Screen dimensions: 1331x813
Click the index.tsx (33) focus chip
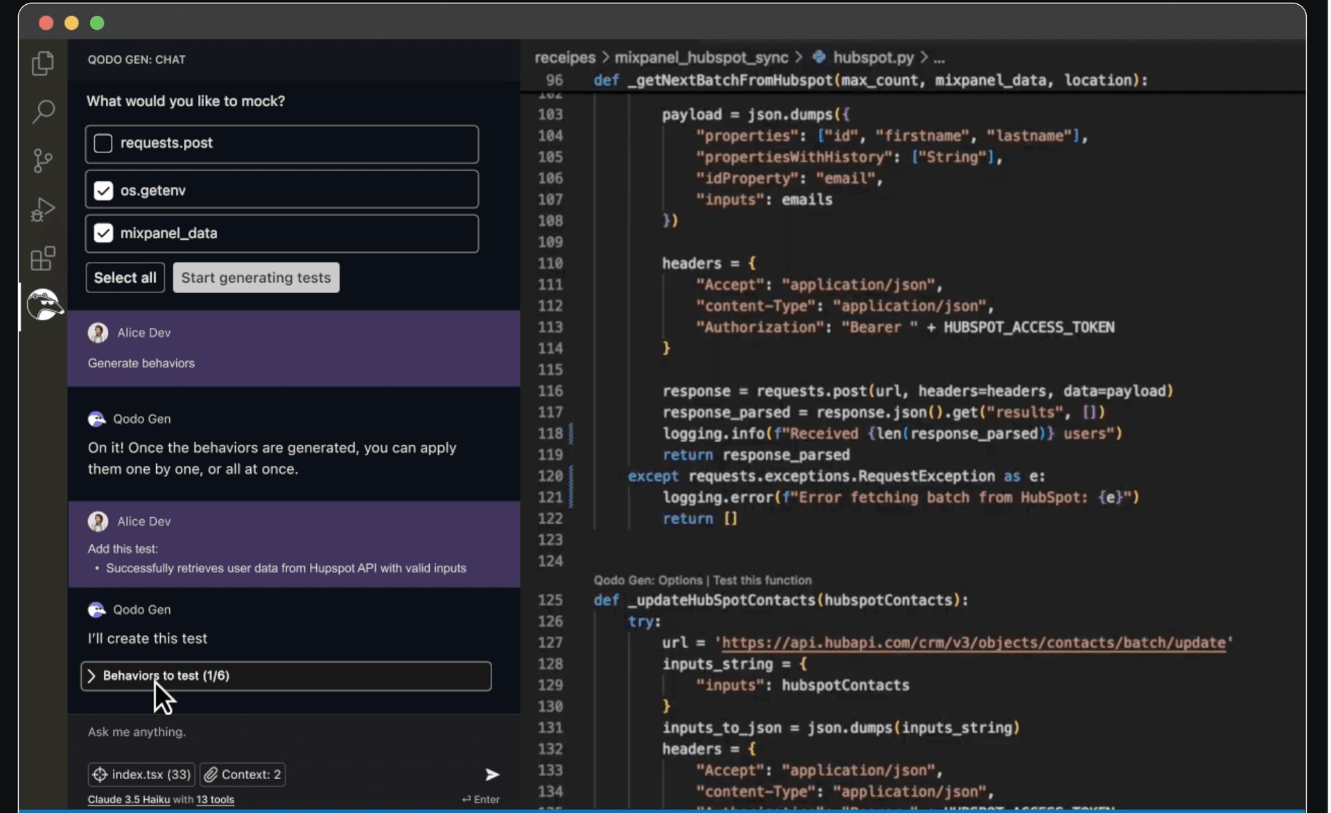[x=141, y=774]
